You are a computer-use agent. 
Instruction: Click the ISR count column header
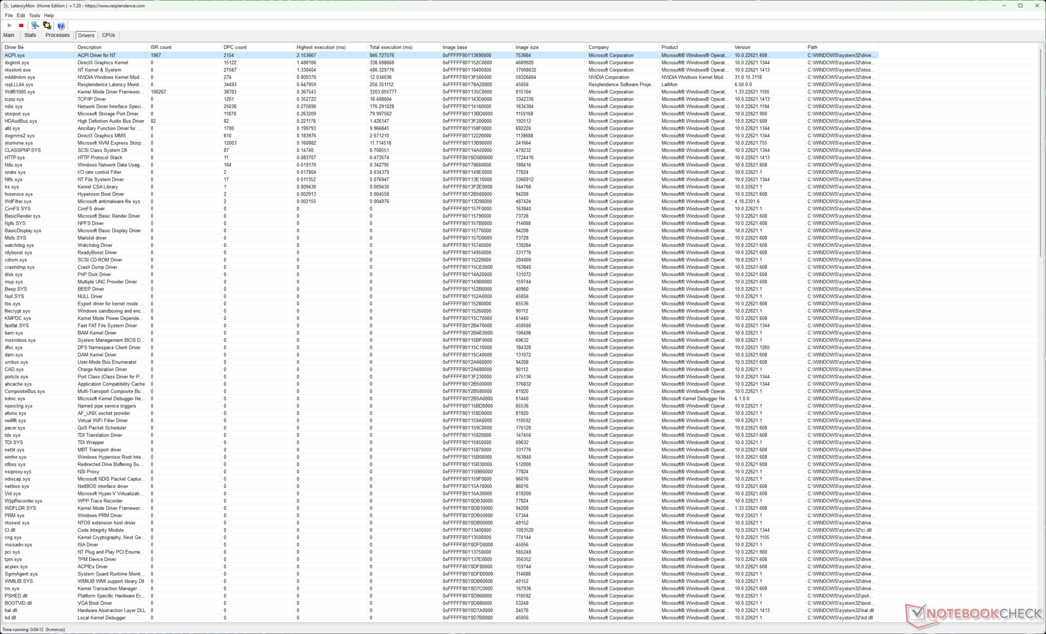coord(161,47)
